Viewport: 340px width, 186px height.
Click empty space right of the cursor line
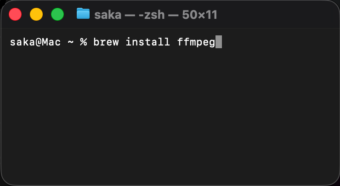pos(280,42)
